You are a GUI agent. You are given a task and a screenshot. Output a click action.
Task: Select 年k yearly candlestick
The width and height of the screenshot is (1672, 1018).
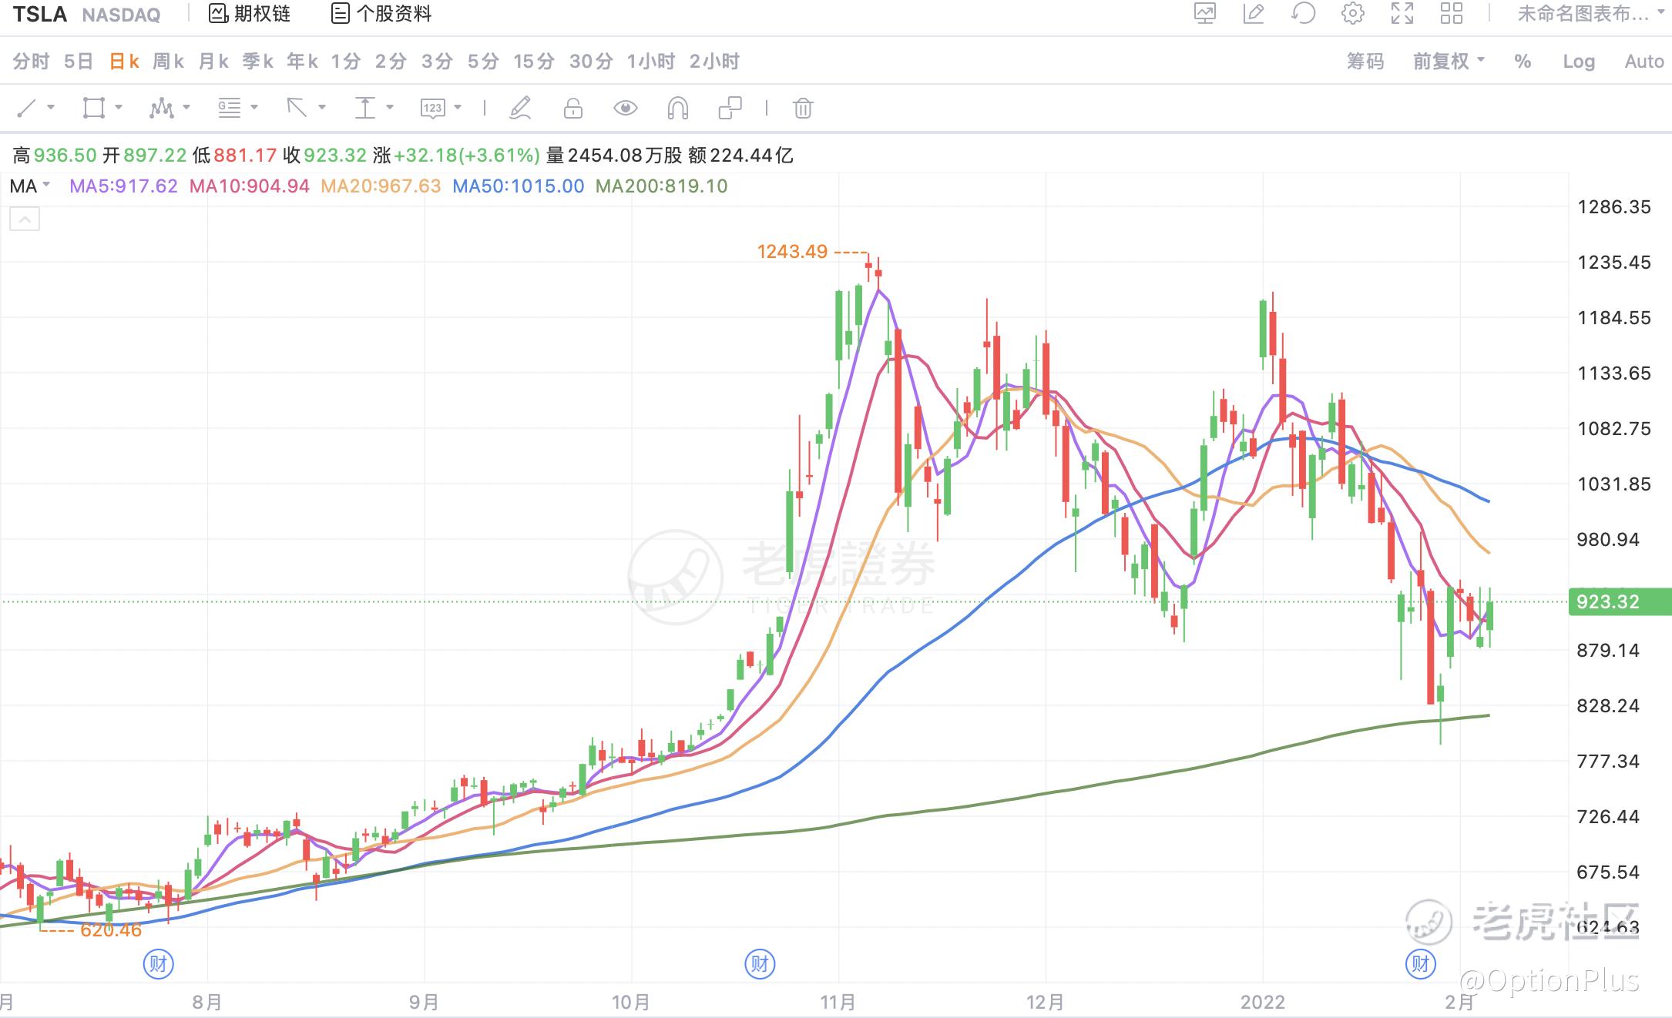303,62
